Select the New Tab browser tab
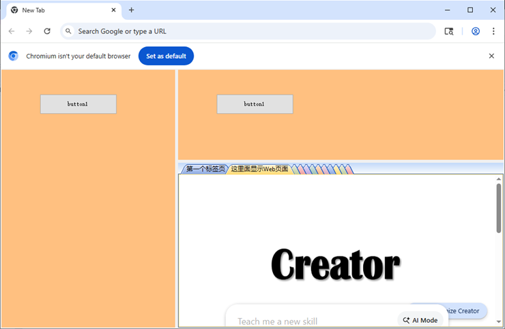The height and width of the screenshot is (329, 505). coord(63,10)
